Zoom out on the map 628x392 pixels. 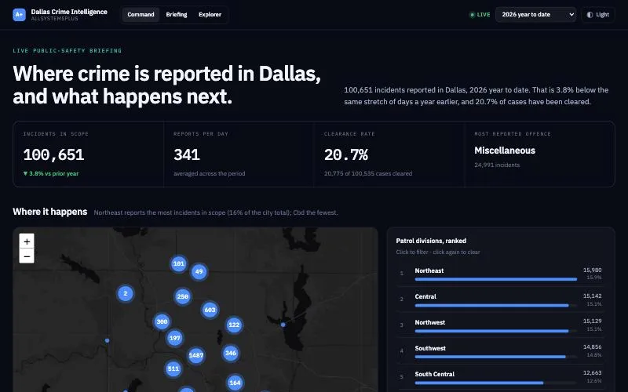point(27,256)
